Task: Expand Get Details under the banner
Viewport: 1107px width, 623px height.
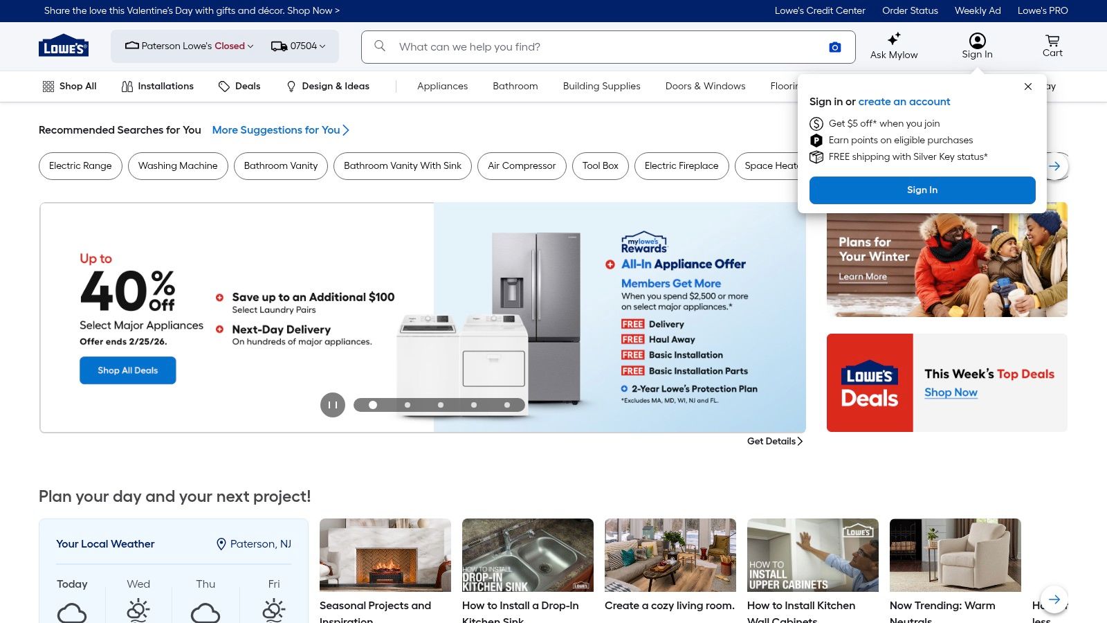Action: point(775,441)
